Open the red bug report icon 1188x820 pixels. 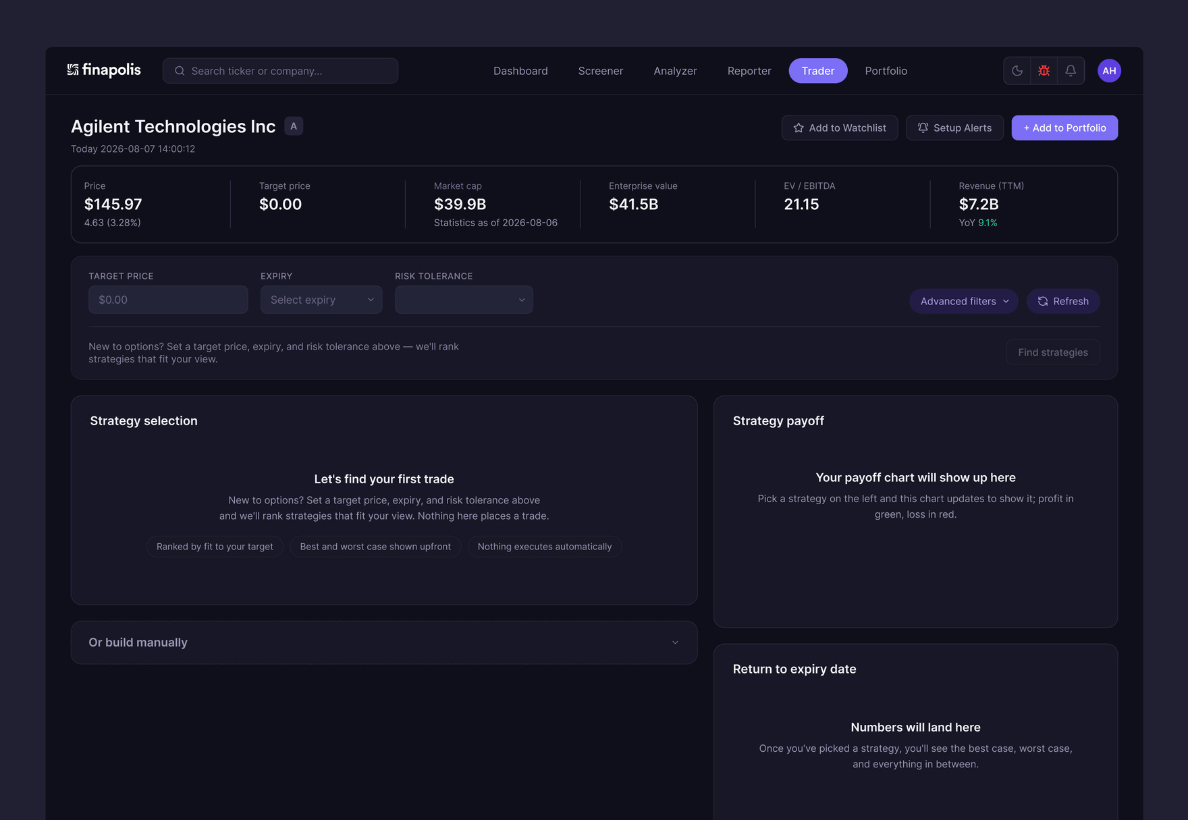(x=1044, y=71)
